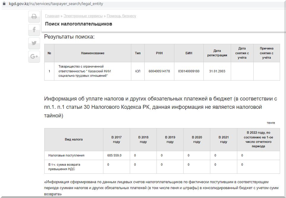Click the kgd.gov.kz address bar URL
Image resolution: width=286 pixels, height=198 pixels.
(56, 4)
